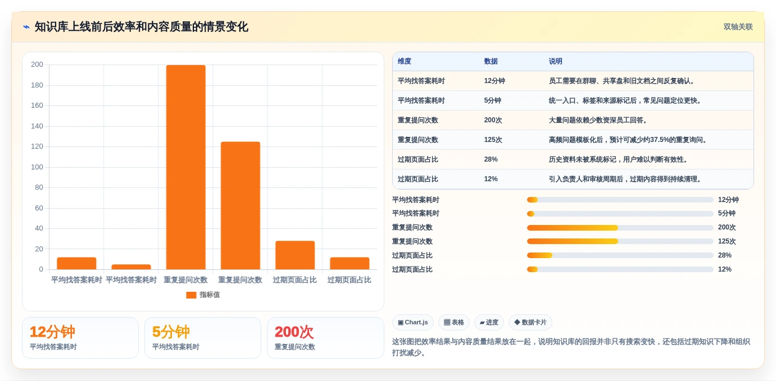Click the 5分钟 progress bar
Screen dimensions: 776x381
pos(620,214)
